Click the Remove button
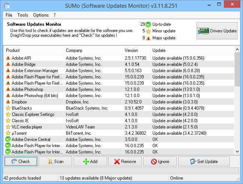The height and width of the screenshot is (184, 243). pos(125,162)
